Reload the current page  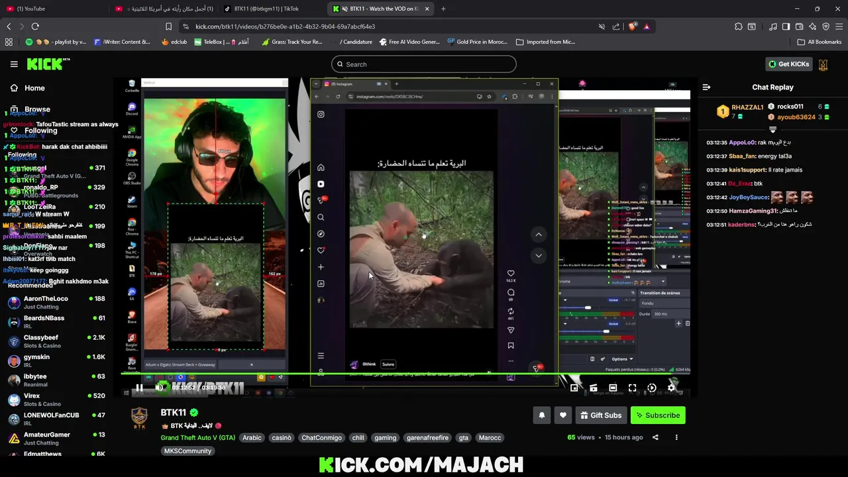point(35,26)
